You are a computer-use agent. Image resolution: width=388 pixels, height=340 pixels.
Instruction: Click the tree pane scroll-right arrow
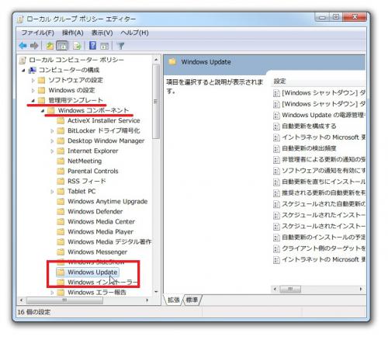click(147, 300)
